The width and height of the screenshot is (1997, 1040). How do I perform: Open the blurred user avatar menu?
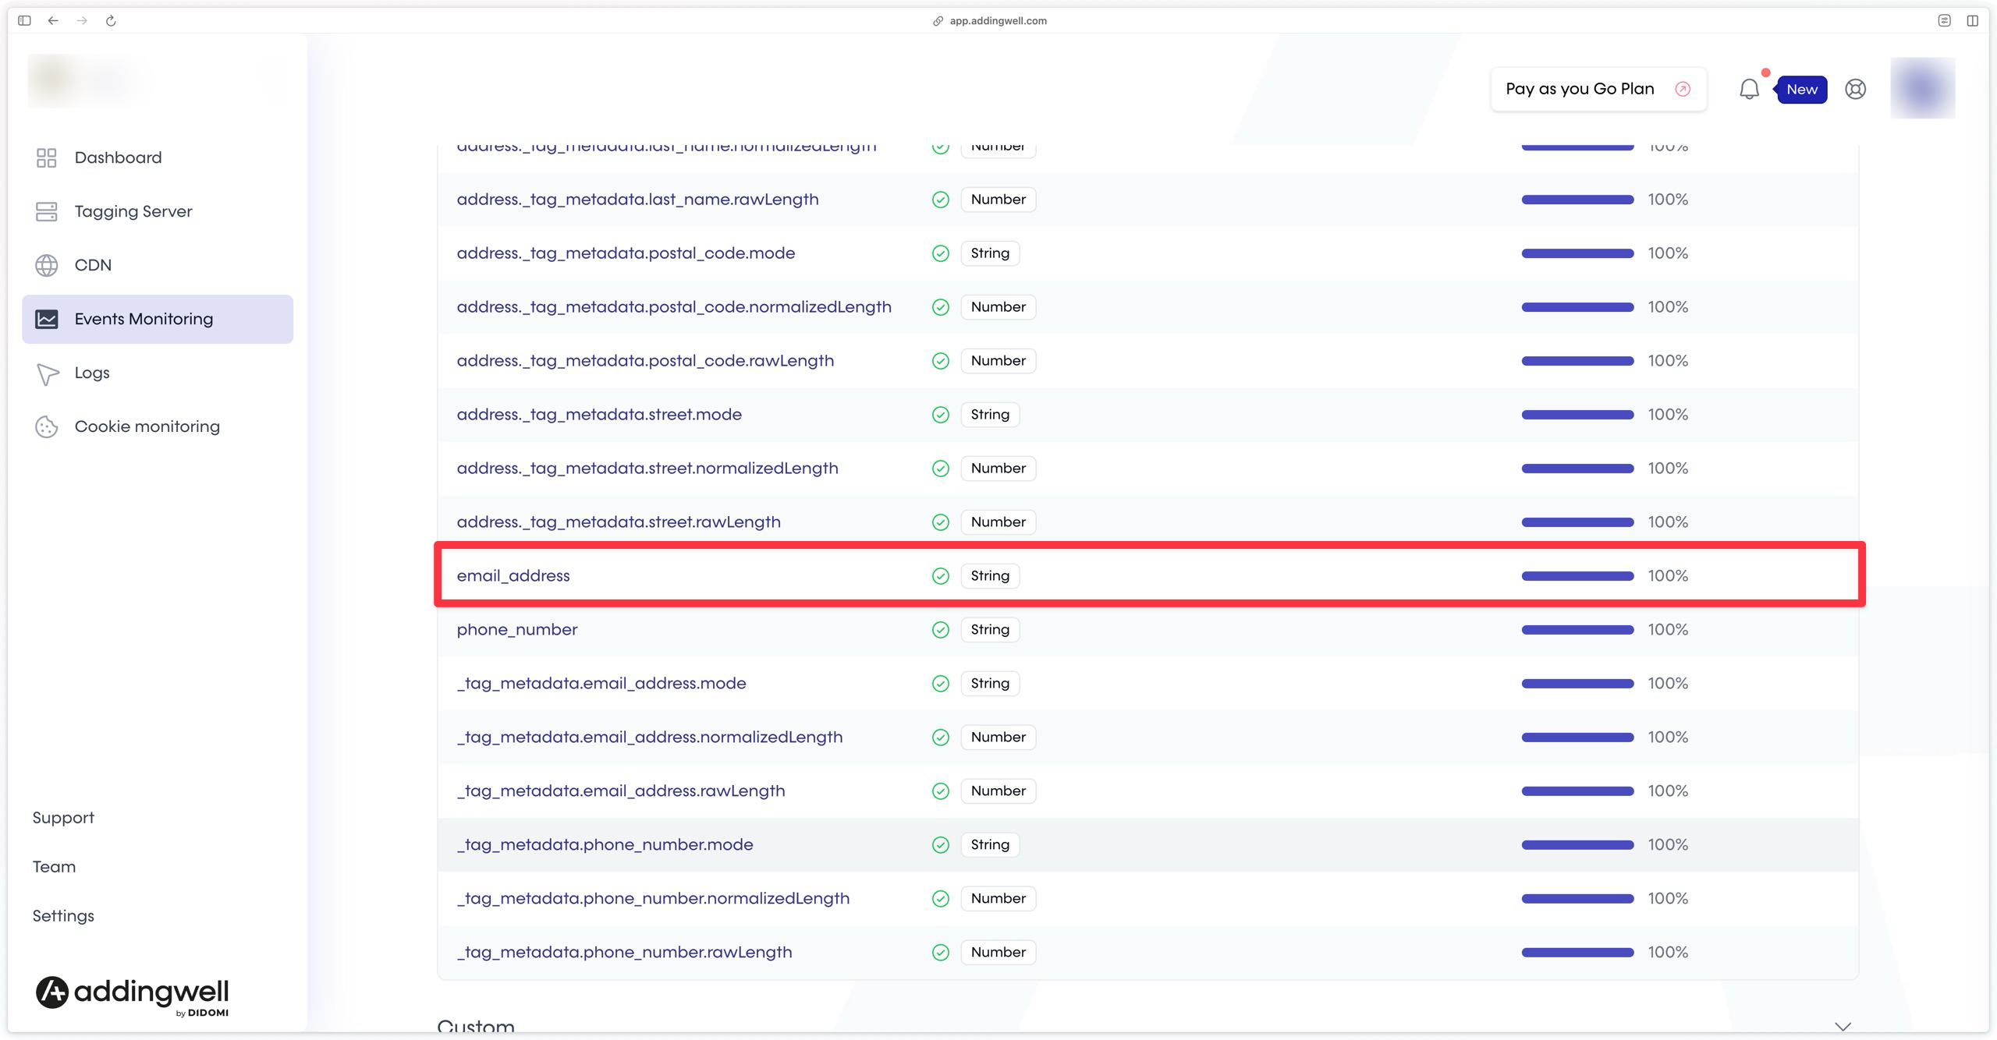(x=1922, y=88)
